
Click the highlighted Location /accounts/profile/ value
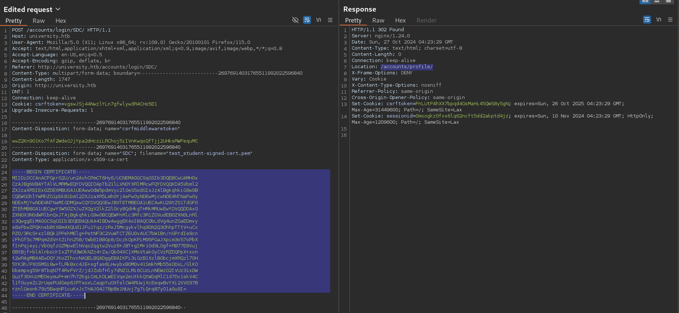[x=407, y=67]
